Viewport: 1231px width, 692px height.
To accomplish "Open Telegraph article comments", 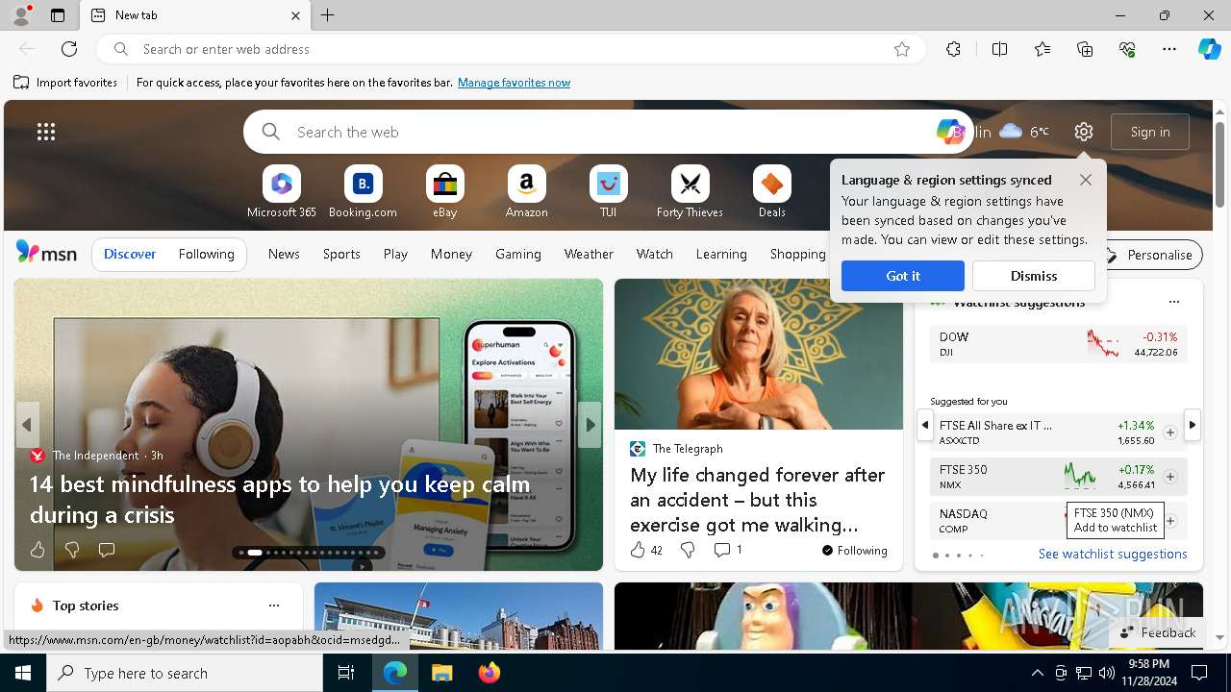I will point(728,550).
